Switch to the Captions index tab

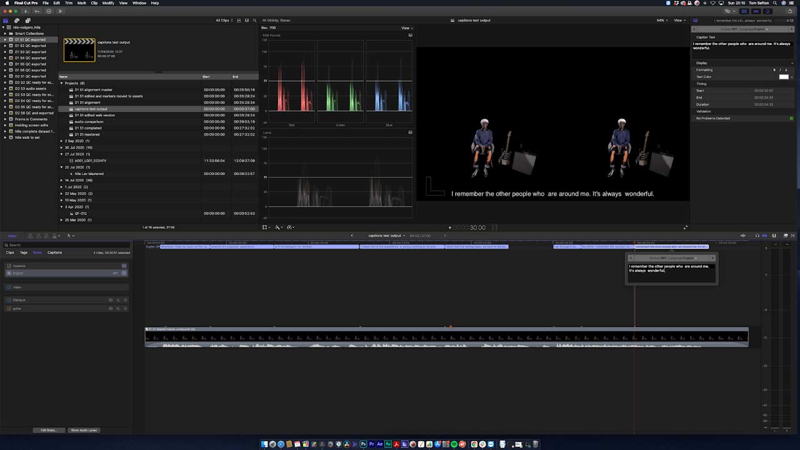55,252
